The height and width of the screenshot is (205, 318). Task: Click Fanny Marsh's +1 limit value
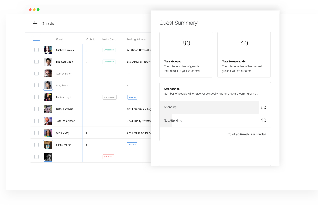tap(86, 145)
